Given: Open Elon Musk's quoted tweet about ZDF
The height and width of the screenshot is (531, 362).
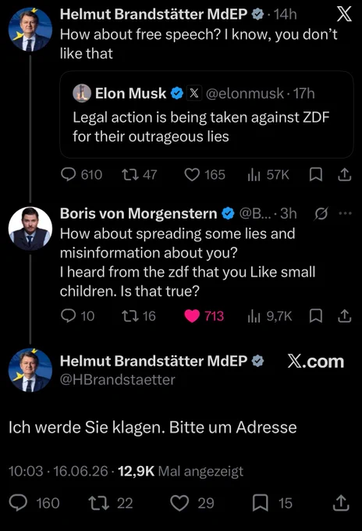Looking at the screenshot, I should coord(207,115).
